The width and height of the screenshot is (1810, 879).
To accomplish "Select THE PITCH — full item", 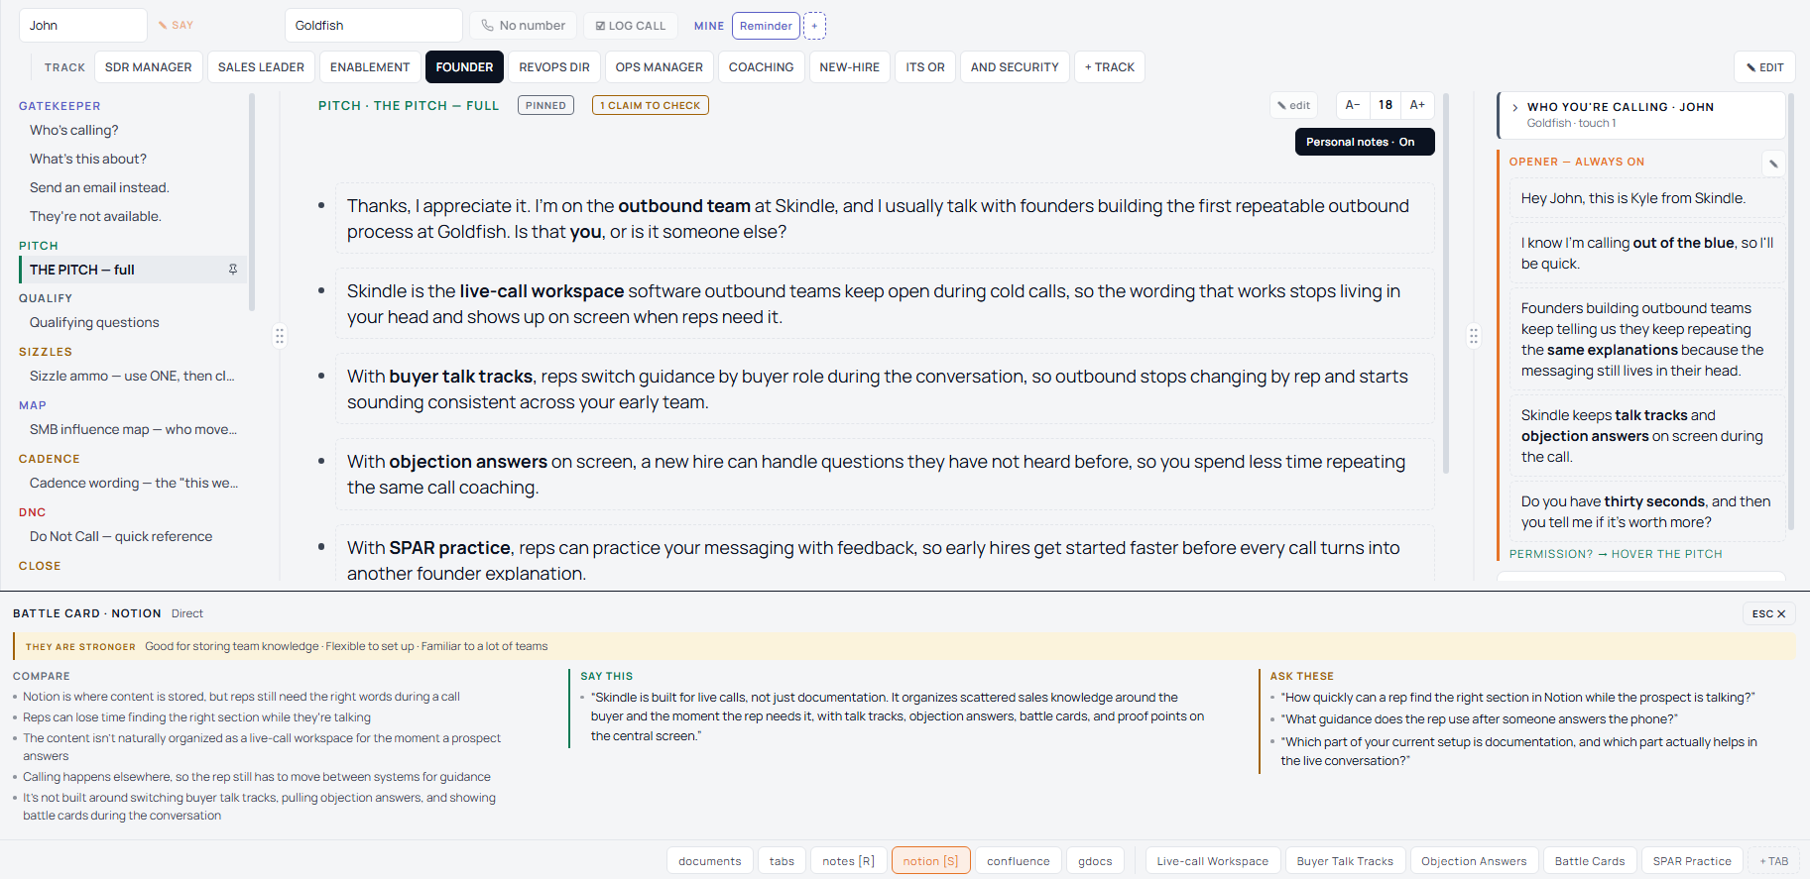I will (133, 270).
